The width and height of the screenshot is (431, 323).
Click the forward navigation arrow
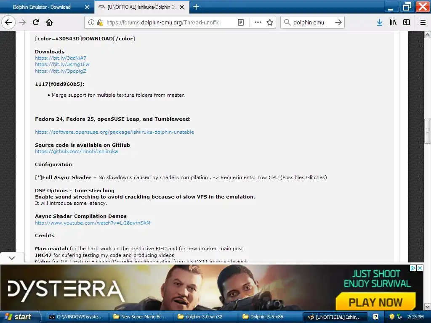click(22, 22)
